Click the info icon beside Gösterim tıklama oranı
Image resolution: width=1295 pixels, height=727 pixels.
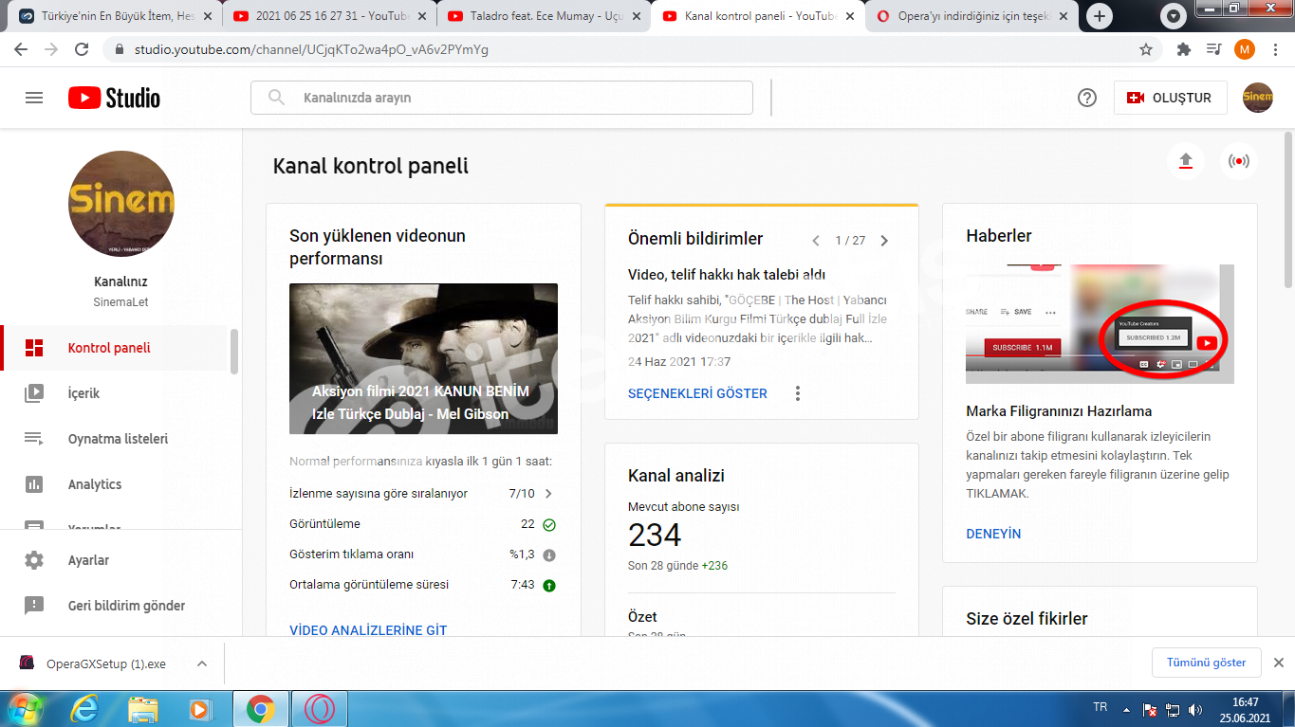point(549,555)
